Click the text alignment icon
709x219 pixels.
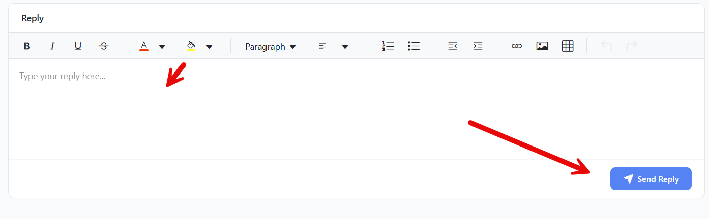(322, 46)
